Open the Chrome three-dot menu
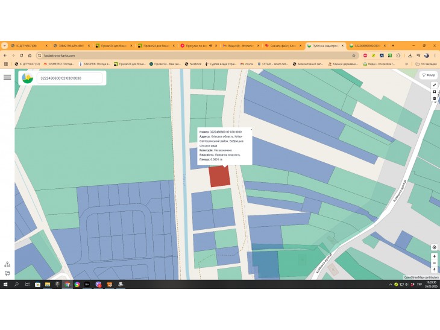This screenshot has width=440, height=330. click(435, 56)
